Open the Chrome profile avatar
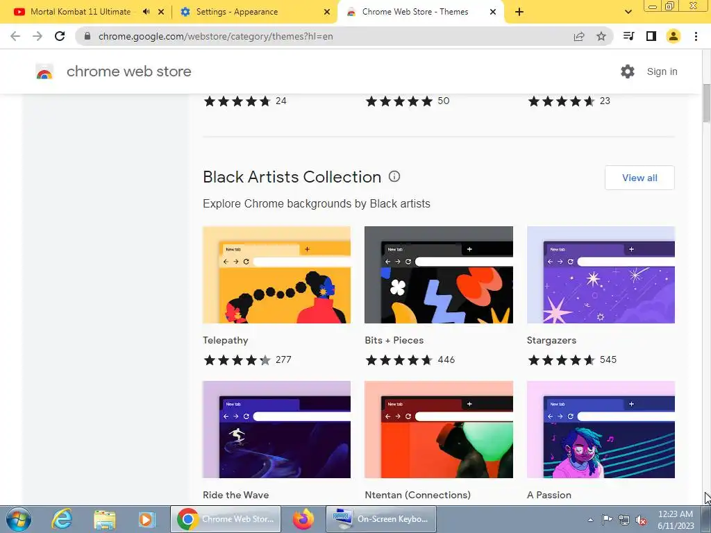Image resolution: width=711 pixels, height=533 pixels. pyautogui.click(x=674, y=36)
